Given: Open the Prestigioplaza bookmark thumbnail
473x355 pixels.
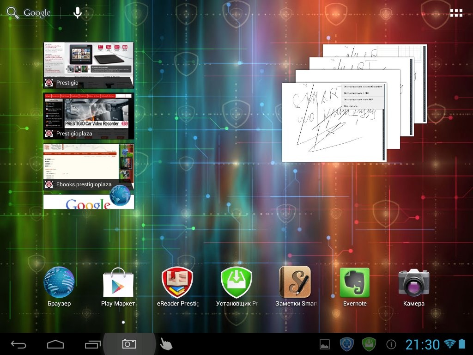Looking at the screenshot, I should tap(89, 116).
